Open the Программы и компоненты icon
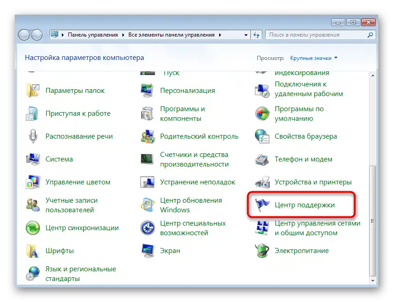This screenshot has height=302, width=393. click(x=147, y=113)
